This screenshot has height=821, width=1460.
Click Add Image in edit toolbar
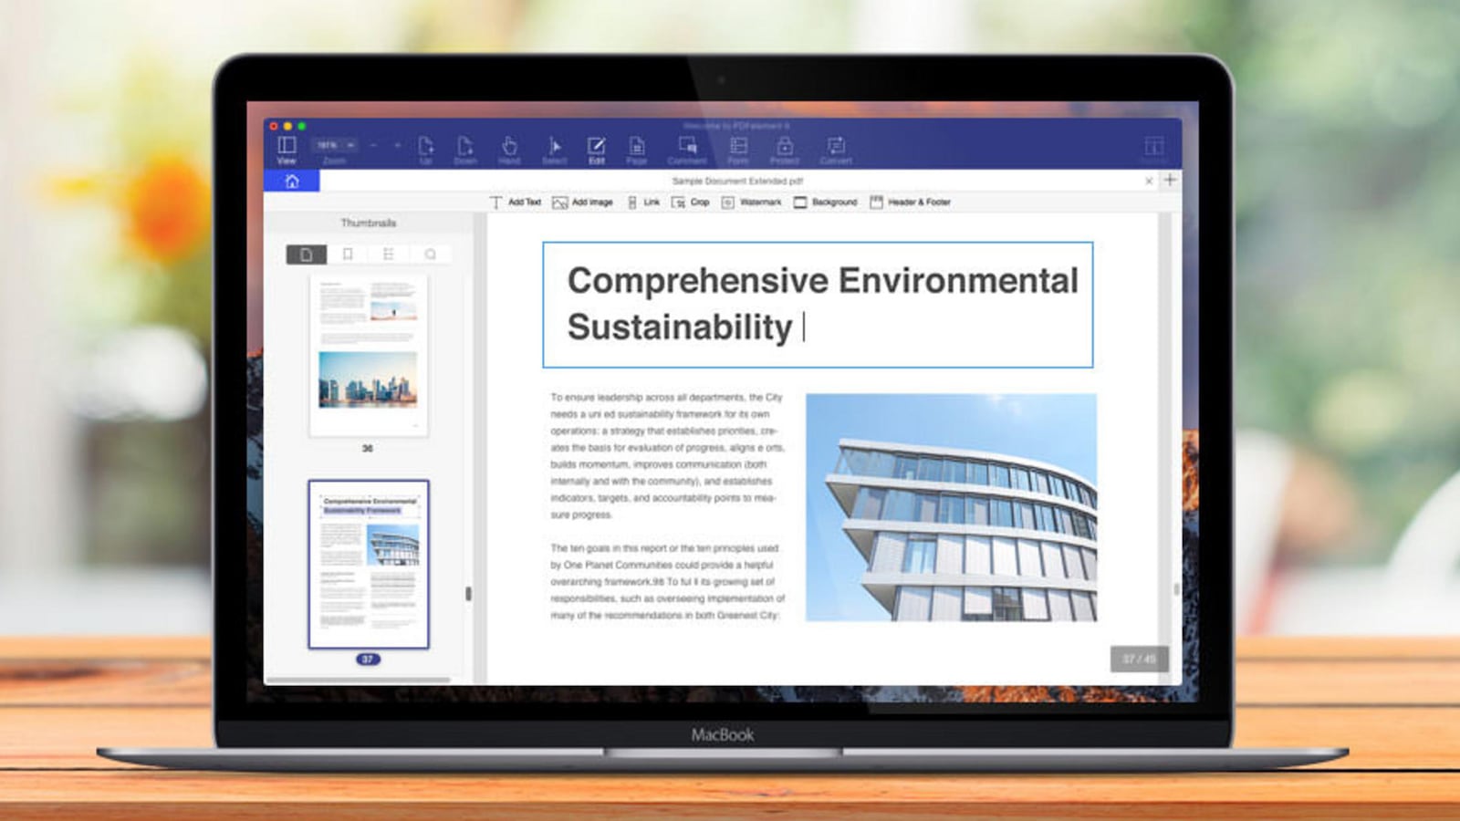point(582,203)
